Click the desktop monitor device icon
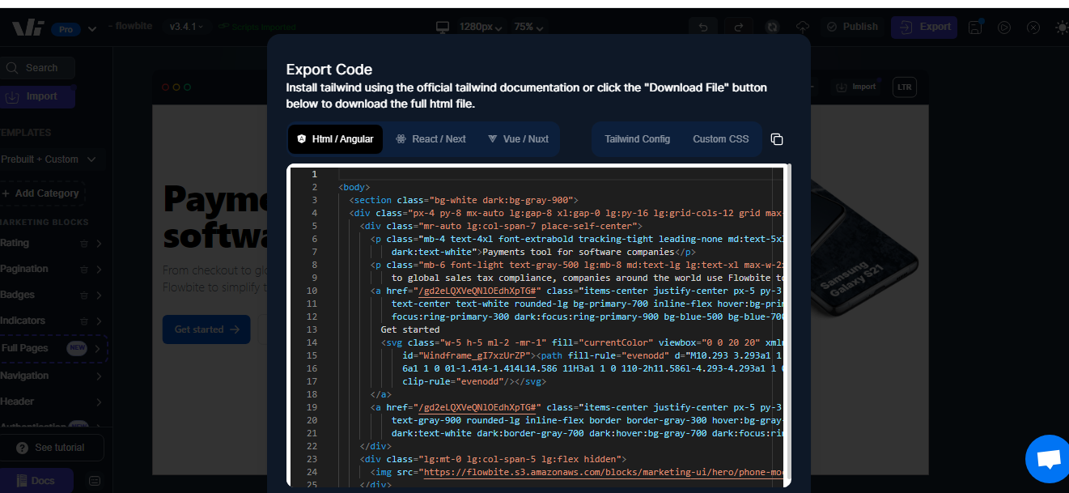 (443, 27)
